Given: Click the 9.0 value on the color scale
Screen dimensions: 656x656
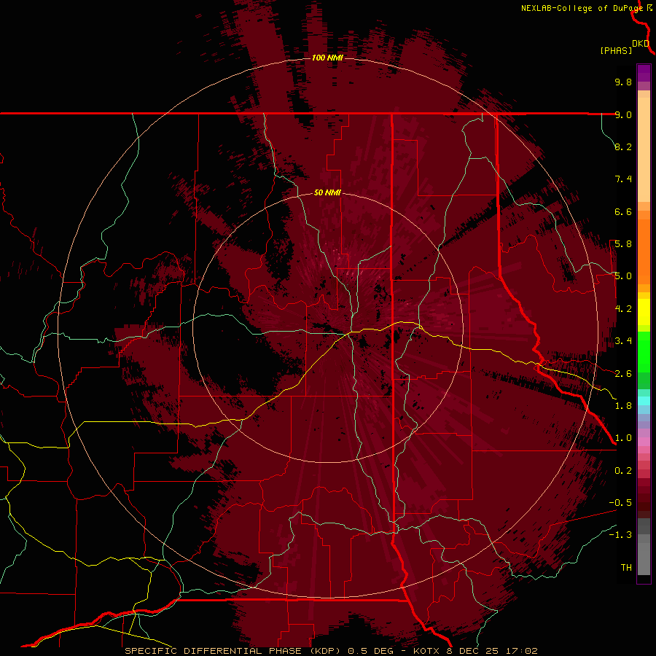Looking at the screenshot, I should [x=623, y=114].
